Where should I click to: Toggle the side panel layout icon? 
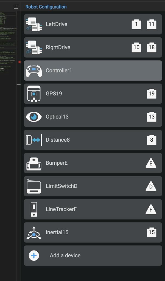coord(16,7)
